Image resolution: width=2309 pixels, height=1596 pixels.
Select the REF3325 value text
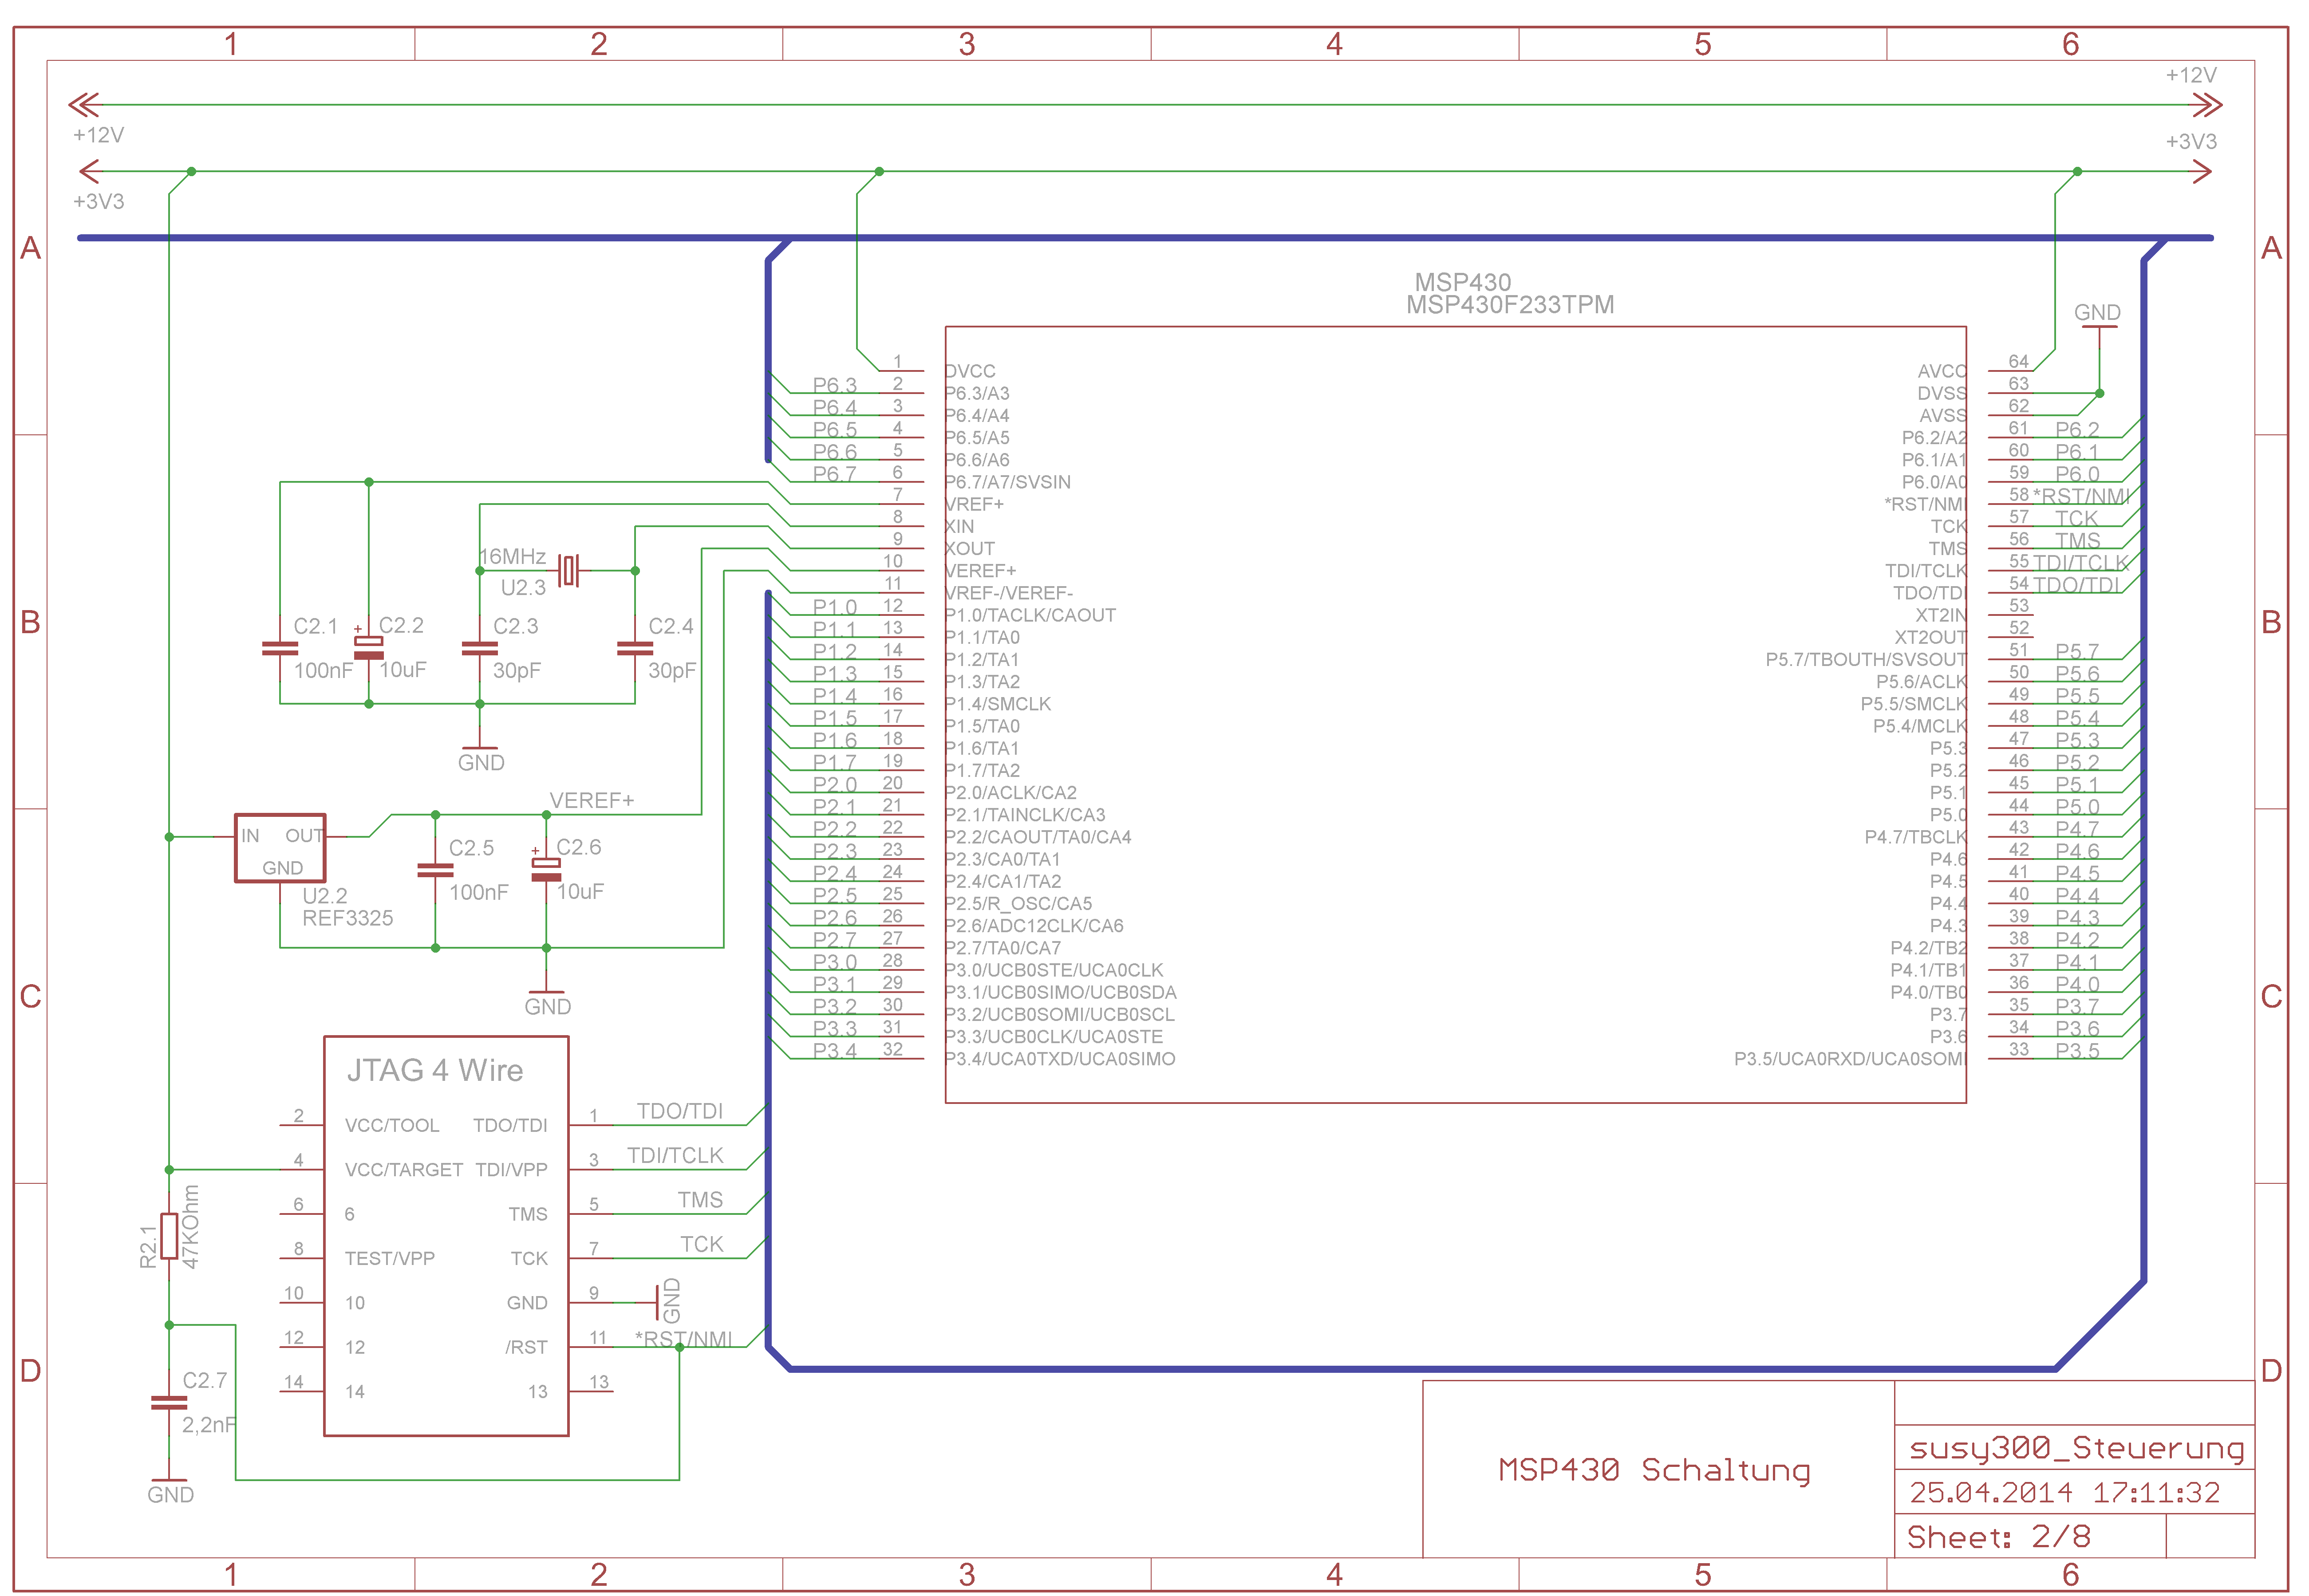(348, 918)
